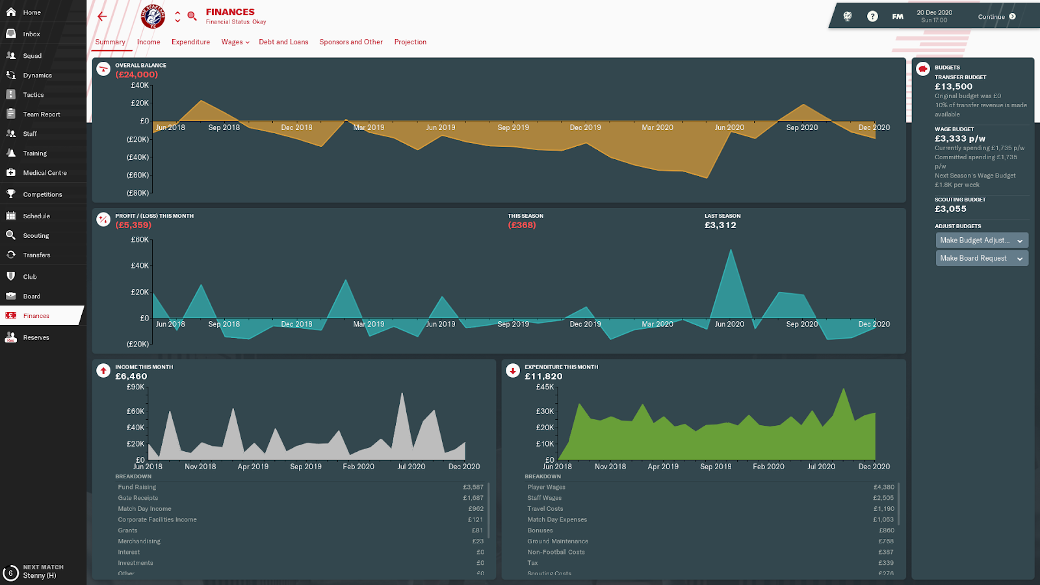Click the Income This Month arrow icon
This screenshot has height=585, width=1040.
click(103, 370)
